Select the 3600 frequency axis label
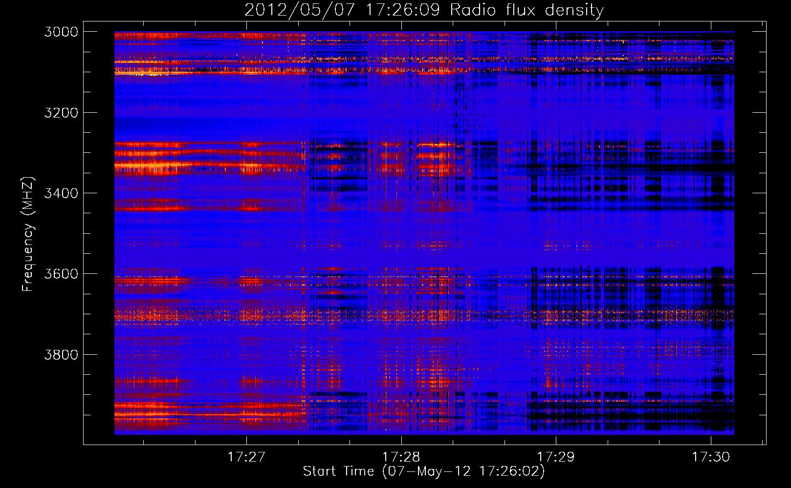 tap(61, 274)
